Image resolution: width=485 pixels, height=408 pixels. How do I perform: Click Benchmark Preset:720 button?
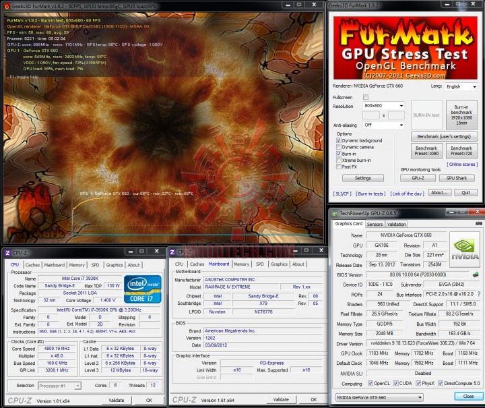click(x=461, y=151)
